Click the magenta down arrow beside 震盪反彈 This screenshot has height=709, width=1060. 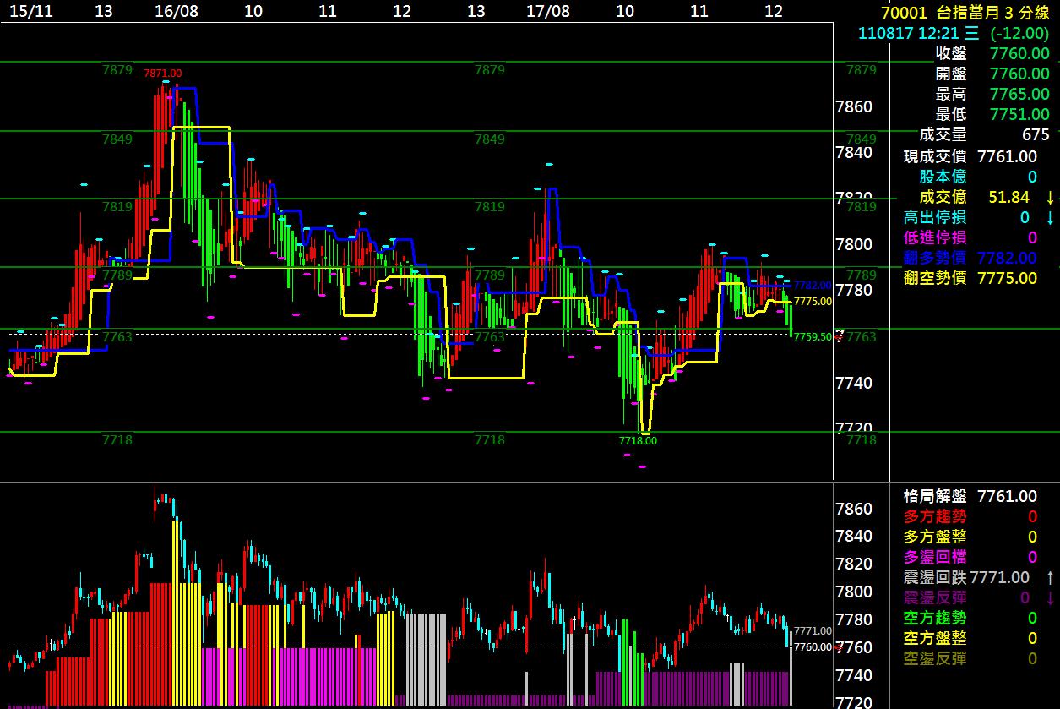click(x=1050, y=597)
